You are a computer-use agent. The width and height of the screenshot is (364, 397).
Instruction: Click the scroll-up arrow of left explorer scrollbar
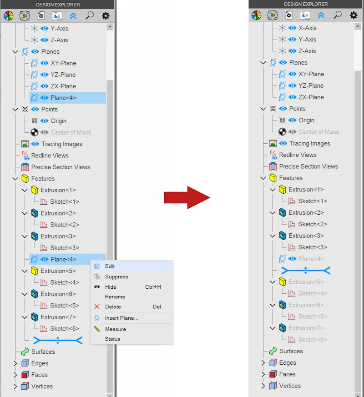(x=110, y=26)
